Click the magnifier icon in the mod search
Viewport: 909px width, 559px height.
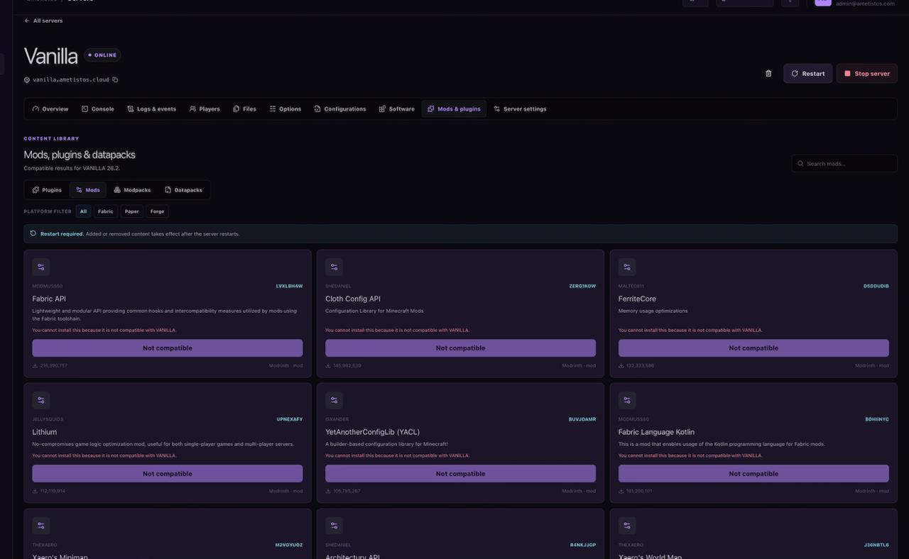pos(801,164)
